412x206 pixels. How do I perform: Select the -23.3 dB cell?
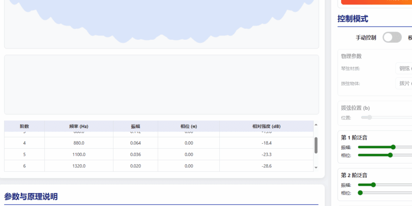coord(266,155)
